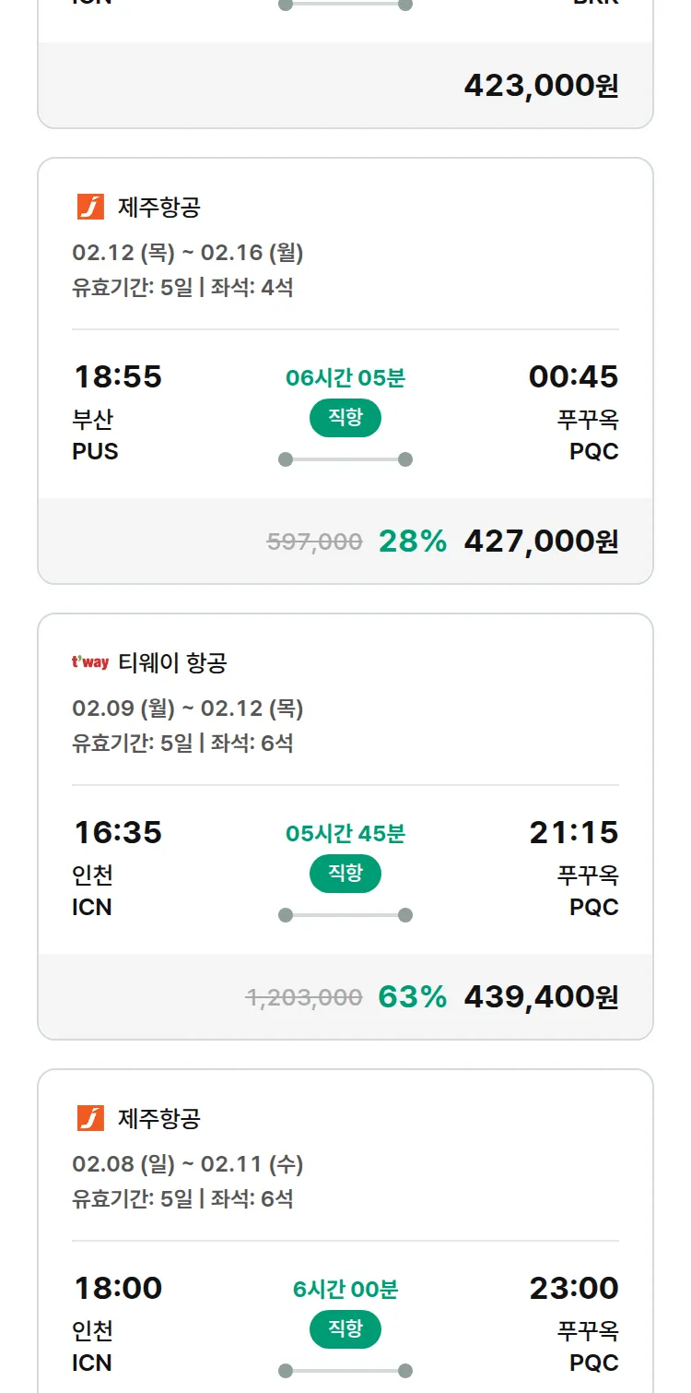Tap the 18:55 Busan departure time

pyautogui.click(x=118, y=376)
